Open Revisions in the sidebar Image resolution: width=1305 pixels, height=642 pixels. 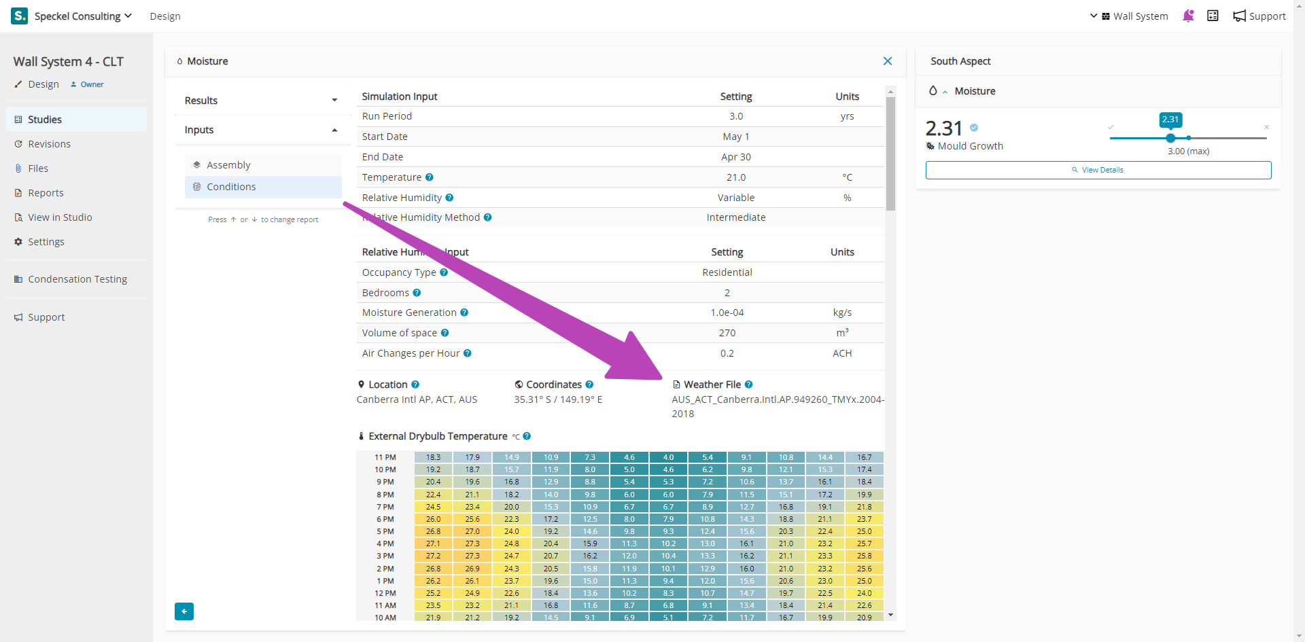pos(49,144)
